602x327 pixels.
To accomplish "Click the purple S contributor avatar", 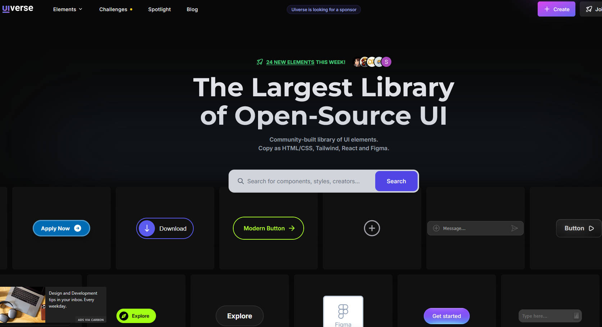I will pos(386,62).
